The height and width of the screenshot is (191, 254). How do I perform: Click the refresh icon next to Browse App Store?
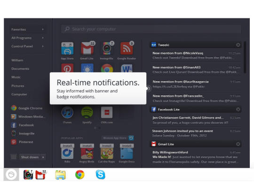(x=131, y=138)
